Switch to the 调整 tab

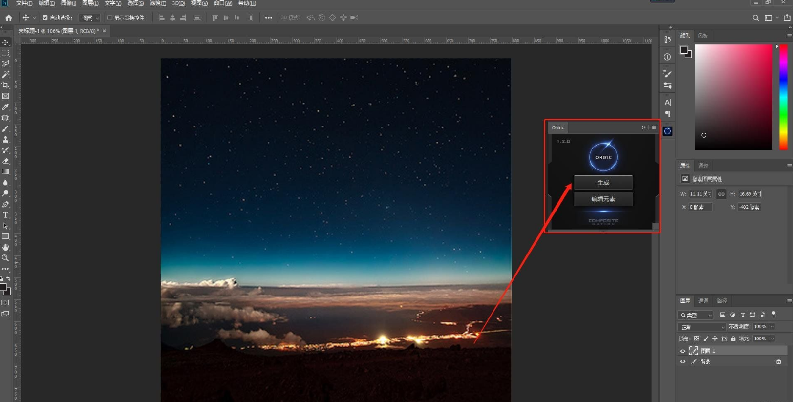coord(703,166)
